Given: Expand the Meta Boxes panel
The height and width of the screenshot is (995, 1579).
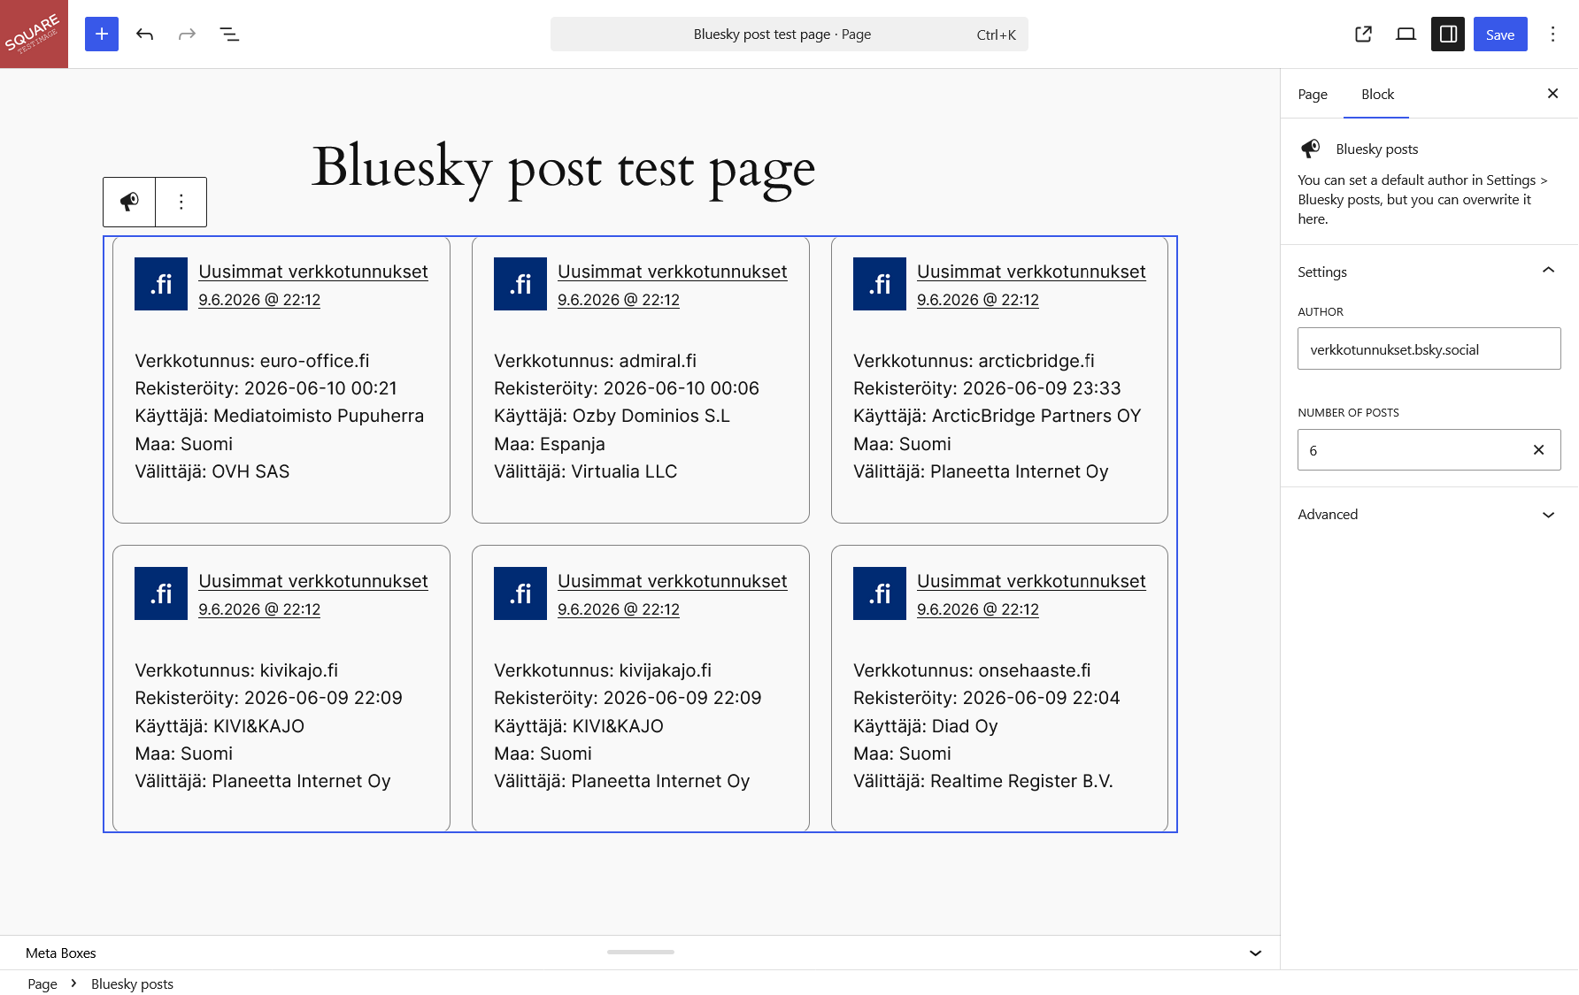Looking at the screenshot, I should 1255,953.
